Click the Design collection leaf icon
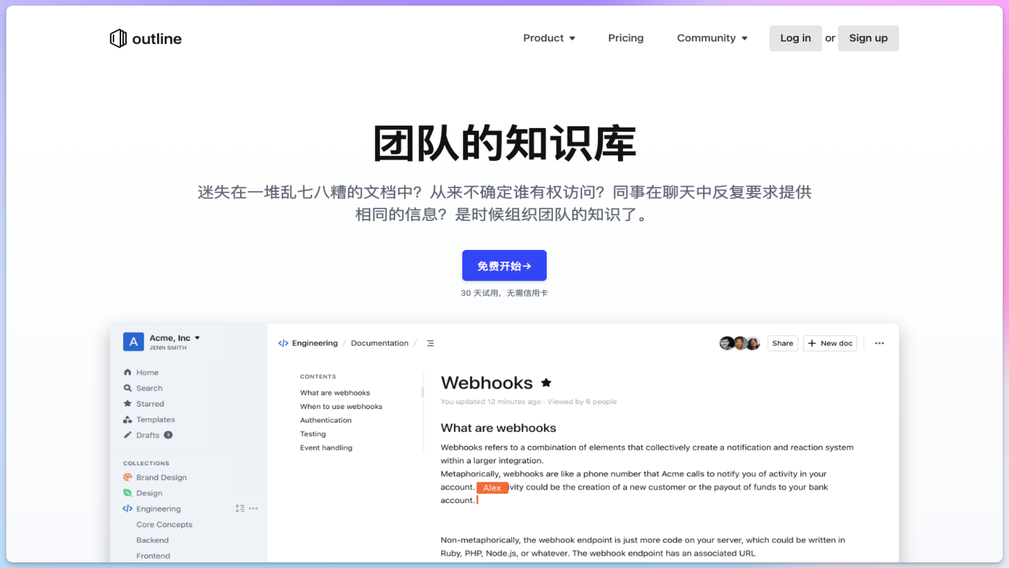Viewport: 1009px width, 568px height. coord(128,493)
